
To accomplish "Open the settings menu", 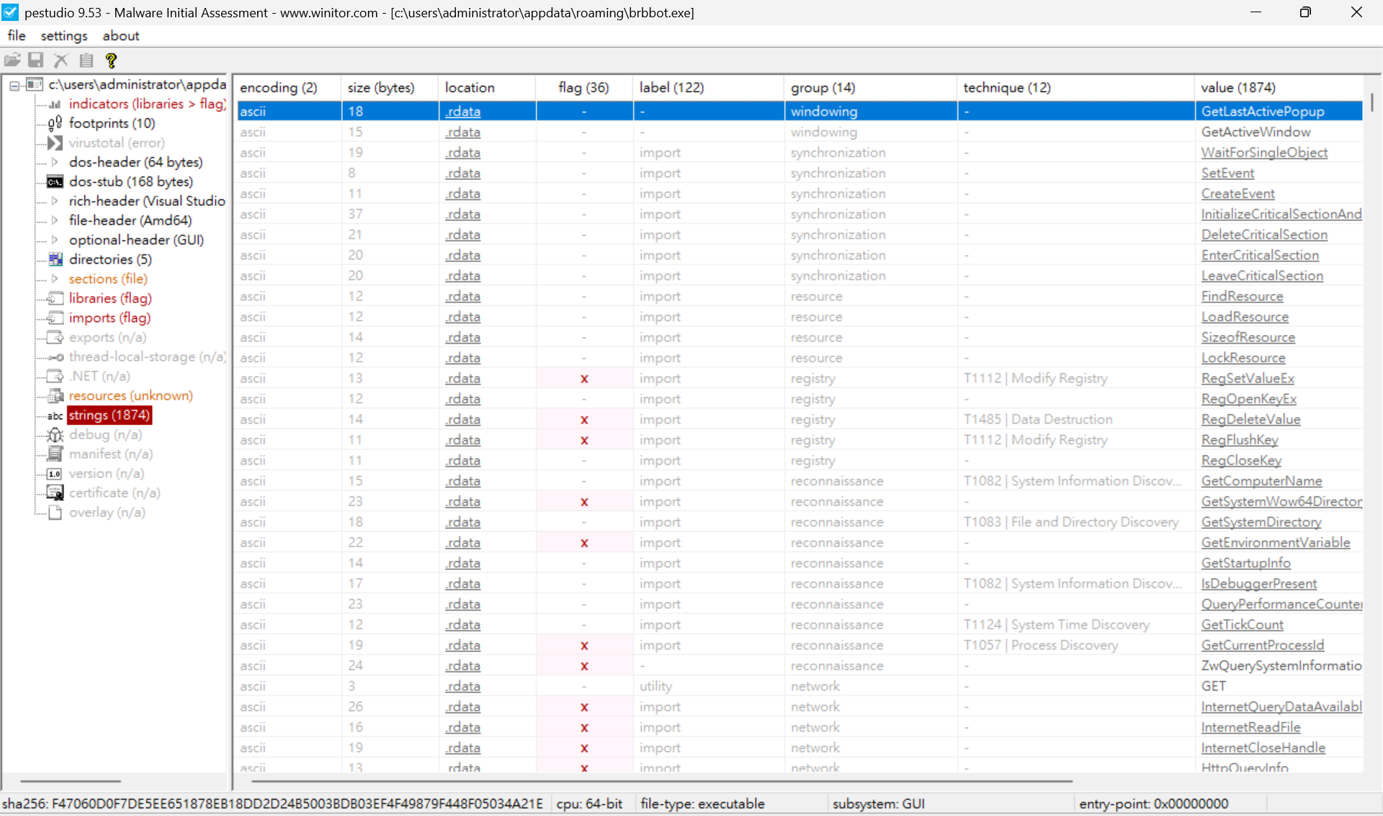I will (63, 36).
